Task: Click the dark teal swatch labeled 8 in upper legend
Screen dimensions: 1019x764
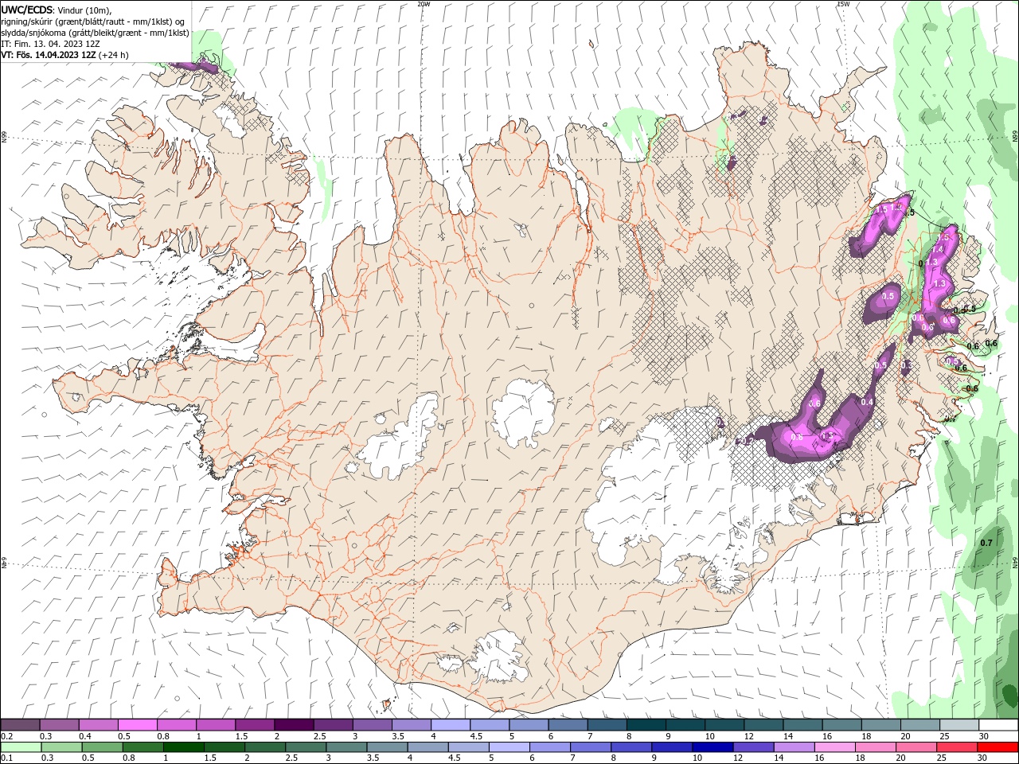Action: coord(646,725)
